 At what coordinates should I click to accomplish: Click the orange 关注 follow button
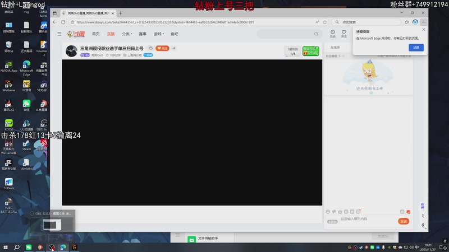tap(162, 48)
